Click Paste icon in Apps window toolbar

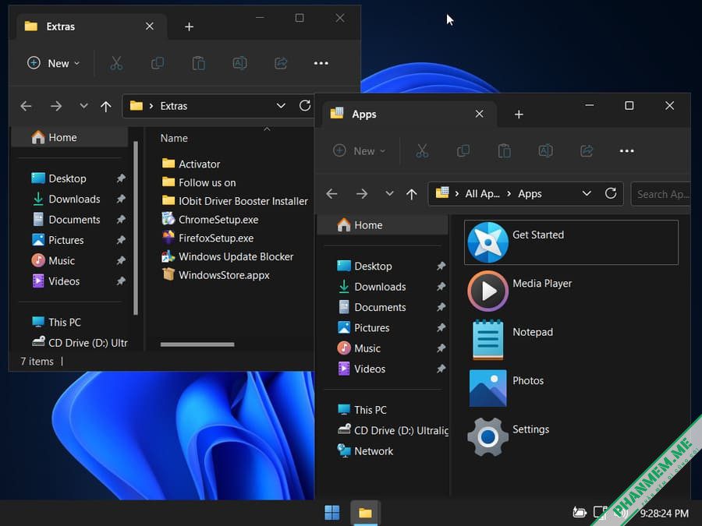tap(504, 151)
